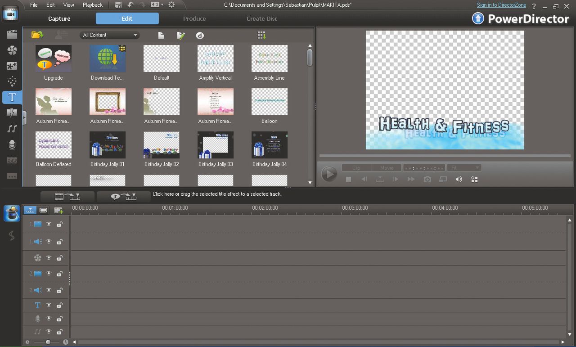Viewport: 576px width, 347px height.
Task: Toggle visibility of the effect track
Action: coord(49,258)
